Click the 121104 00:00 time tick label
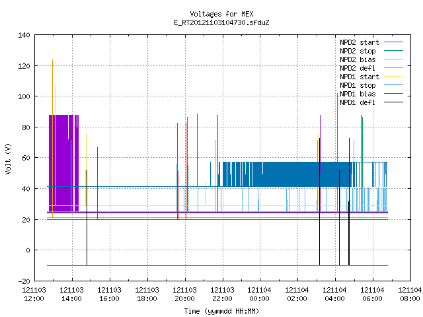Viewport: 423px width, 317px height. click(259, 295)
